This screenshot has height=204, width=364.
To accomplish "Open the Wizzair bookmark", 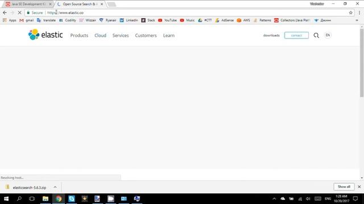I will (88, 20).
